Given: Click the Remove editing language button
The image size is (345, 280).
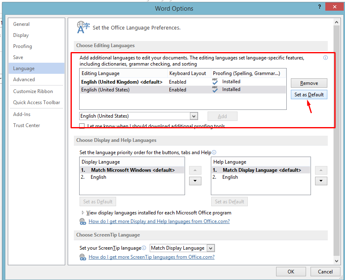Looking at the screenshot, I should [309, 83].
